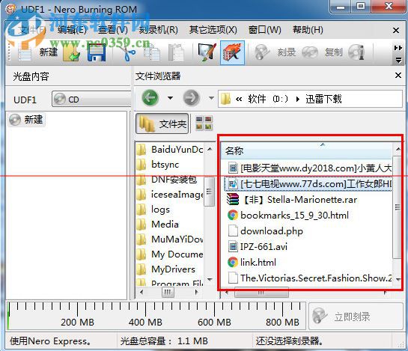Go back with the green arrow

(150, 98)
